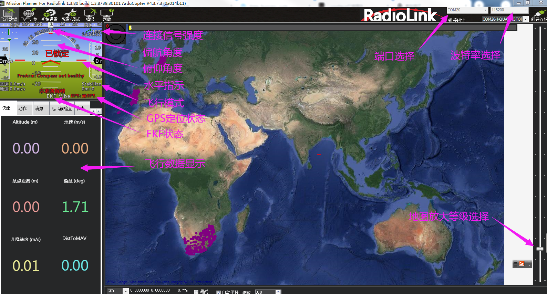Screen dimensions: 547x294
Task: Expand the 115200 baud rate dropdown
Action: point(509,10)
